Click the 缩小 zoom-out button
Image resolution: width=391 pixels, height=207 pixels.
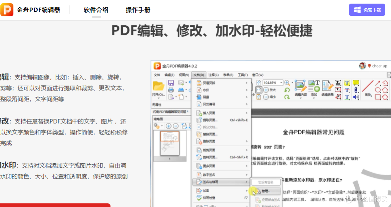[270, 97]
